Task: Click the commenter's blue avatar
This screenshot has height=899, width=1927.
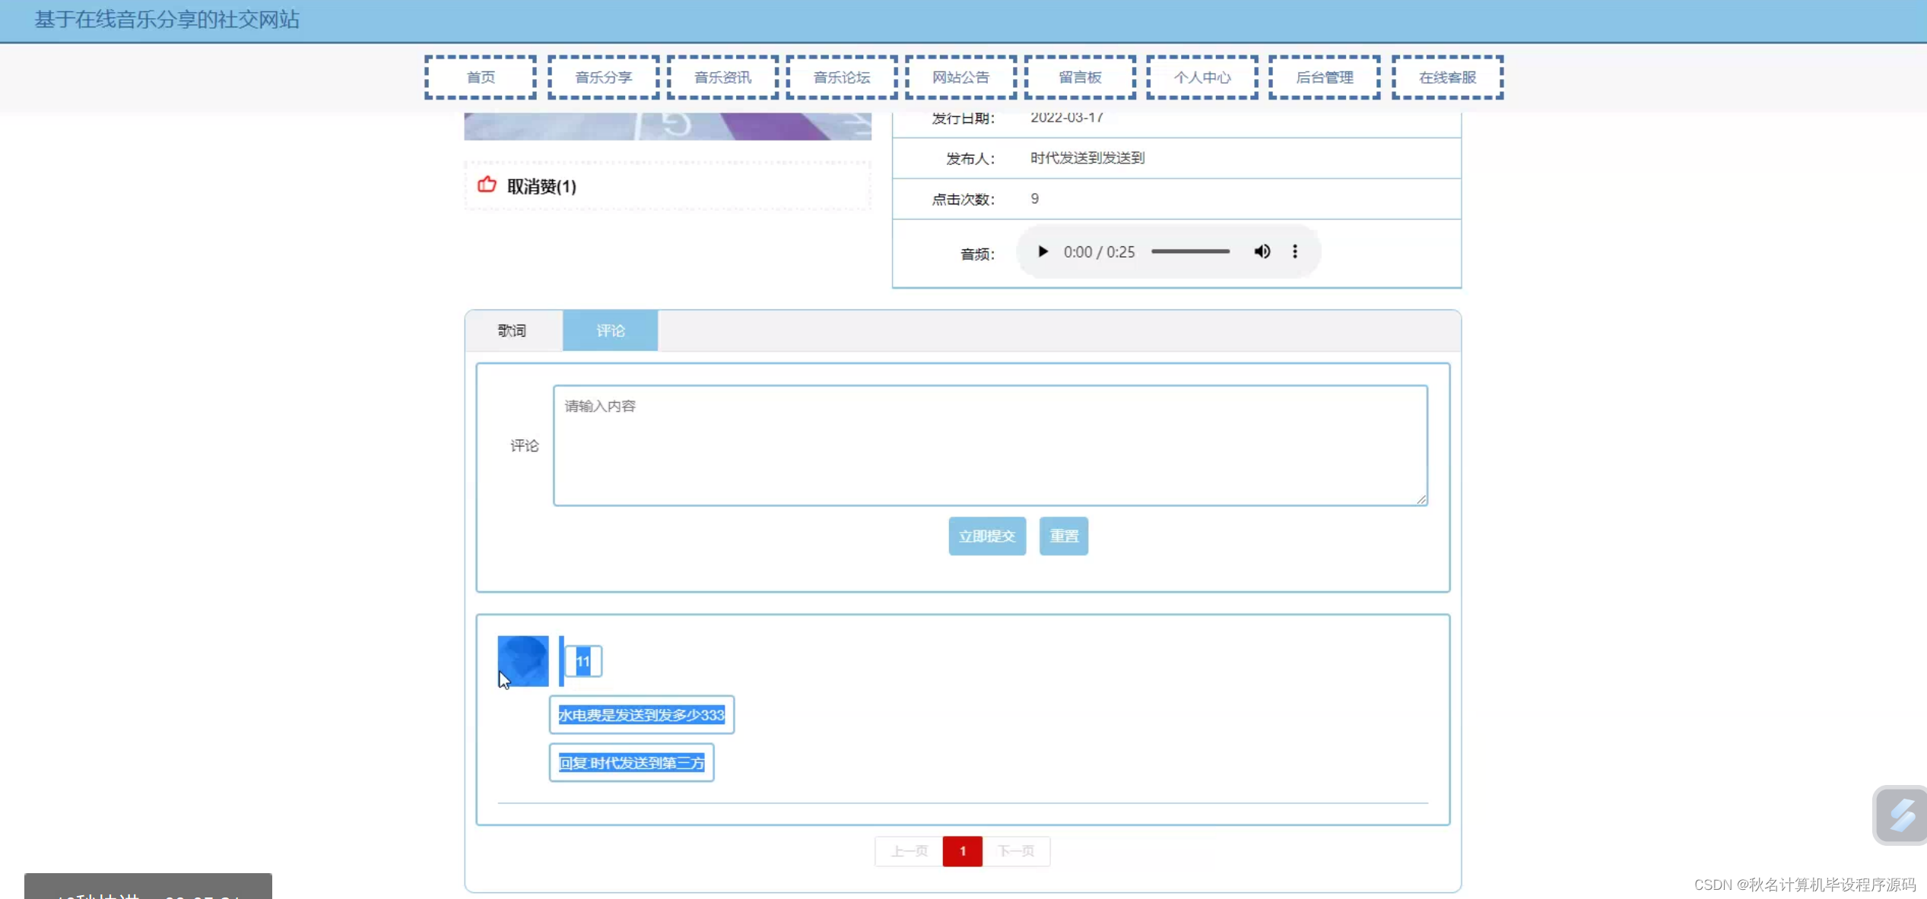Action: (x=522, y=660)
